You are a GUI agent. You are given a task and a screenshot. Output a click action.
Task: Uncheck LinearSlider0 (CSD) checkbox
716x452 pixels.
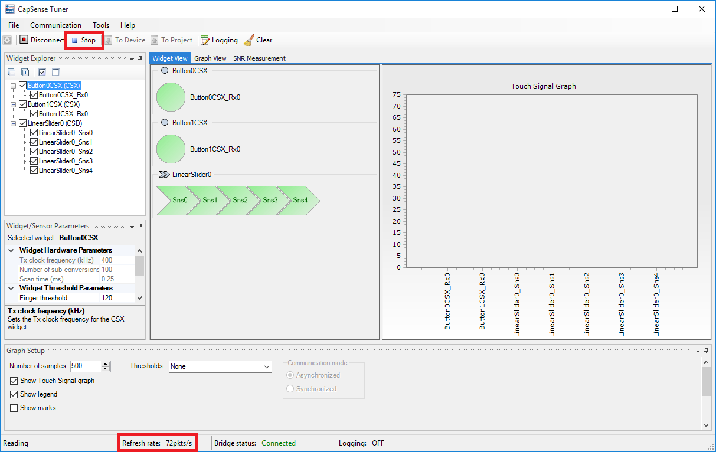tap(23, 123)
